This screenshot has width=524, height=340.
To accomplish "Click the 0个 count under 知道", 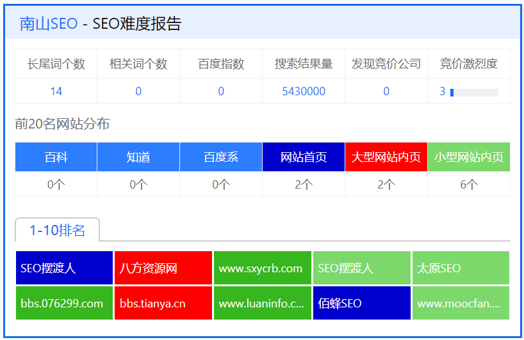I will tap(138, 184).
